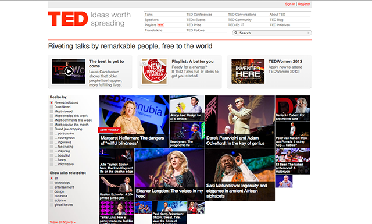The image size is (372, 224).
Task: Open Eleanor Longden voices in my head talk
Action: (169, 175)
